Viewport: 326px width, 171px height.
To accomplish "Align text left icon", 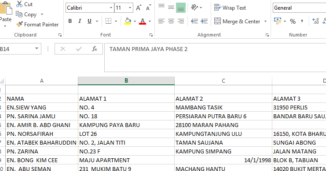I will pos(161,21).
